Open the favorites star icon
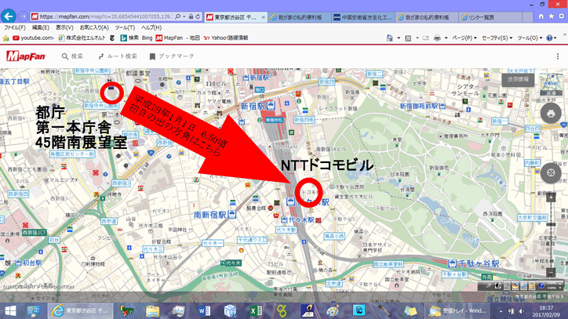 pos(551,16)
